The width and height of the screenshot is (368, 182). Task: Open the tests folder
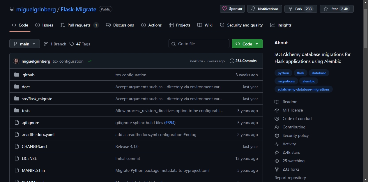tap(26, 111)
